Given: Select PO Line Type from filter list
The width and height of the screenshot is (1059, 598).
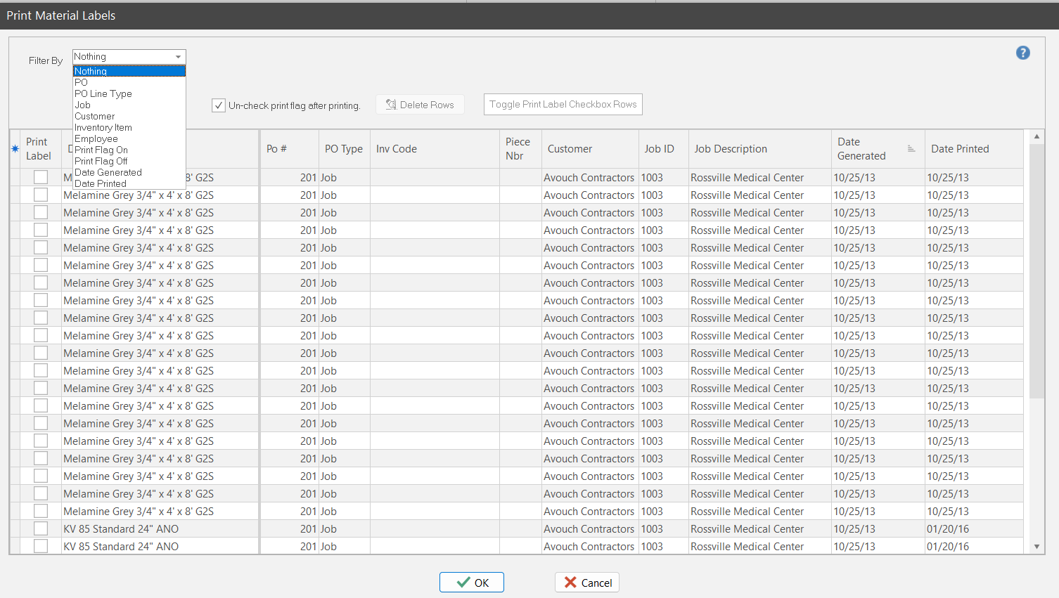Looking at the screenshot, I should click(x=103, y=93).
